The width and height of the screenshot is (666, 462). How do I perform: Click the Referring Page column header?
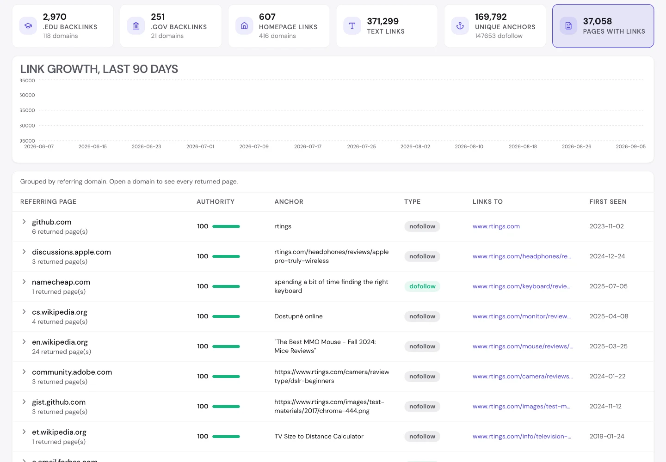(x=49, y=202)
